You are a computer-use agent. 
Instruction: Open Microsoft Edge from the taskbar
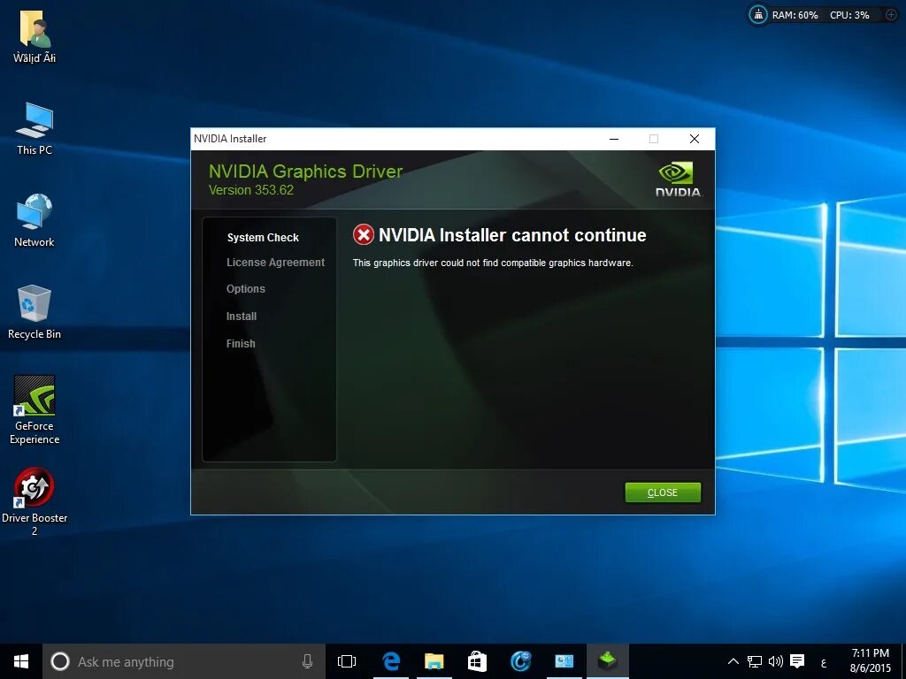click(x=391, y=661)
